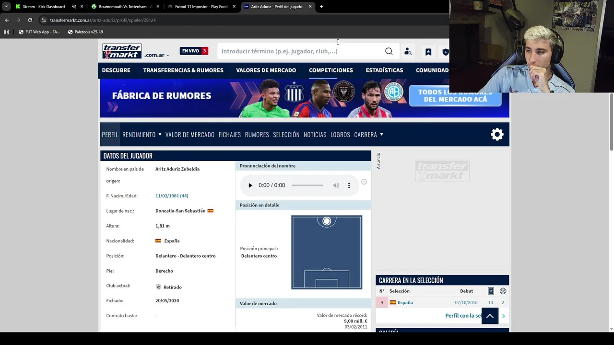Click the Spain flag beside Donostia-San Sebastián
Image resolution: width=614 pixels, height=345 pixels.
(x=210, y=211)
